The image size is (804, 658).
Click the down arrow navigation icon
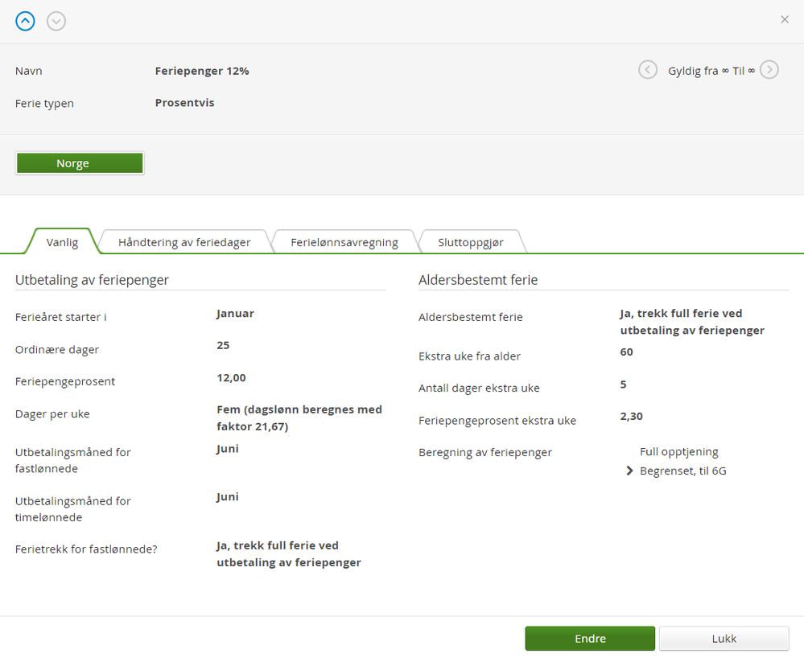(56, 22)
